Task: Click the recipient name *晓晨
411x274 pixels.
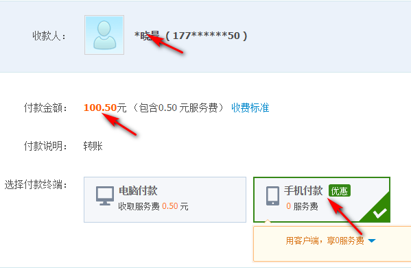Action: coord(147,36)
